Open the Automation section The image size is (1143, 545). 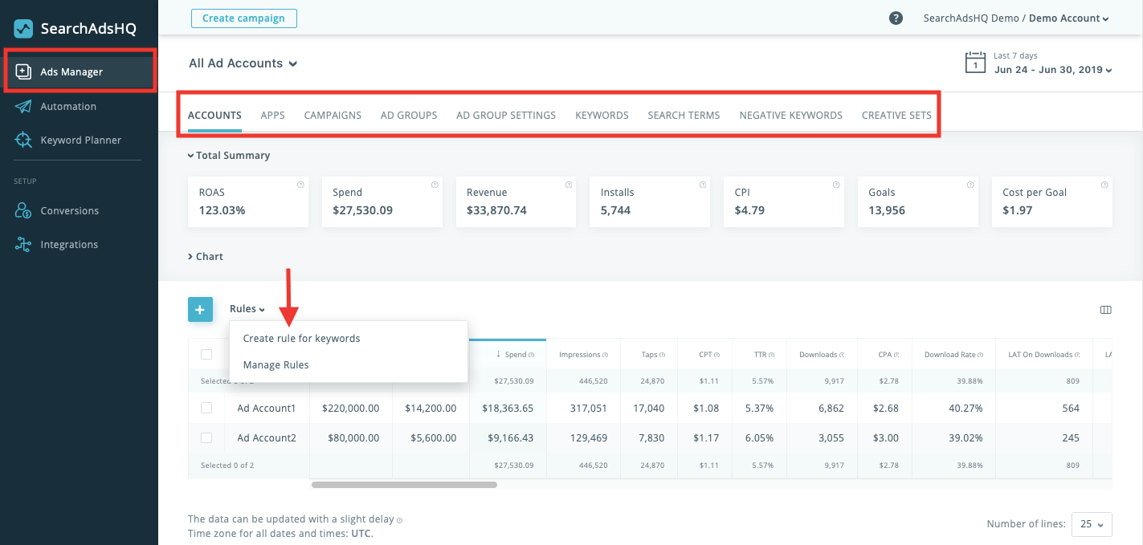point(67,106)
